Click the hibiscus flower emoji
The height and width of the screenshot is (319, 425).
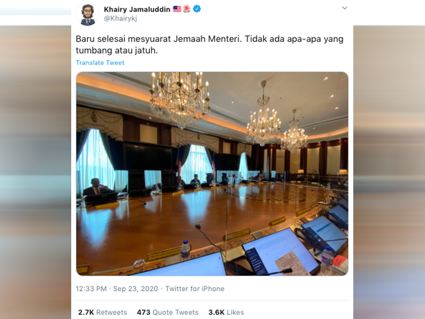point(187,9)
